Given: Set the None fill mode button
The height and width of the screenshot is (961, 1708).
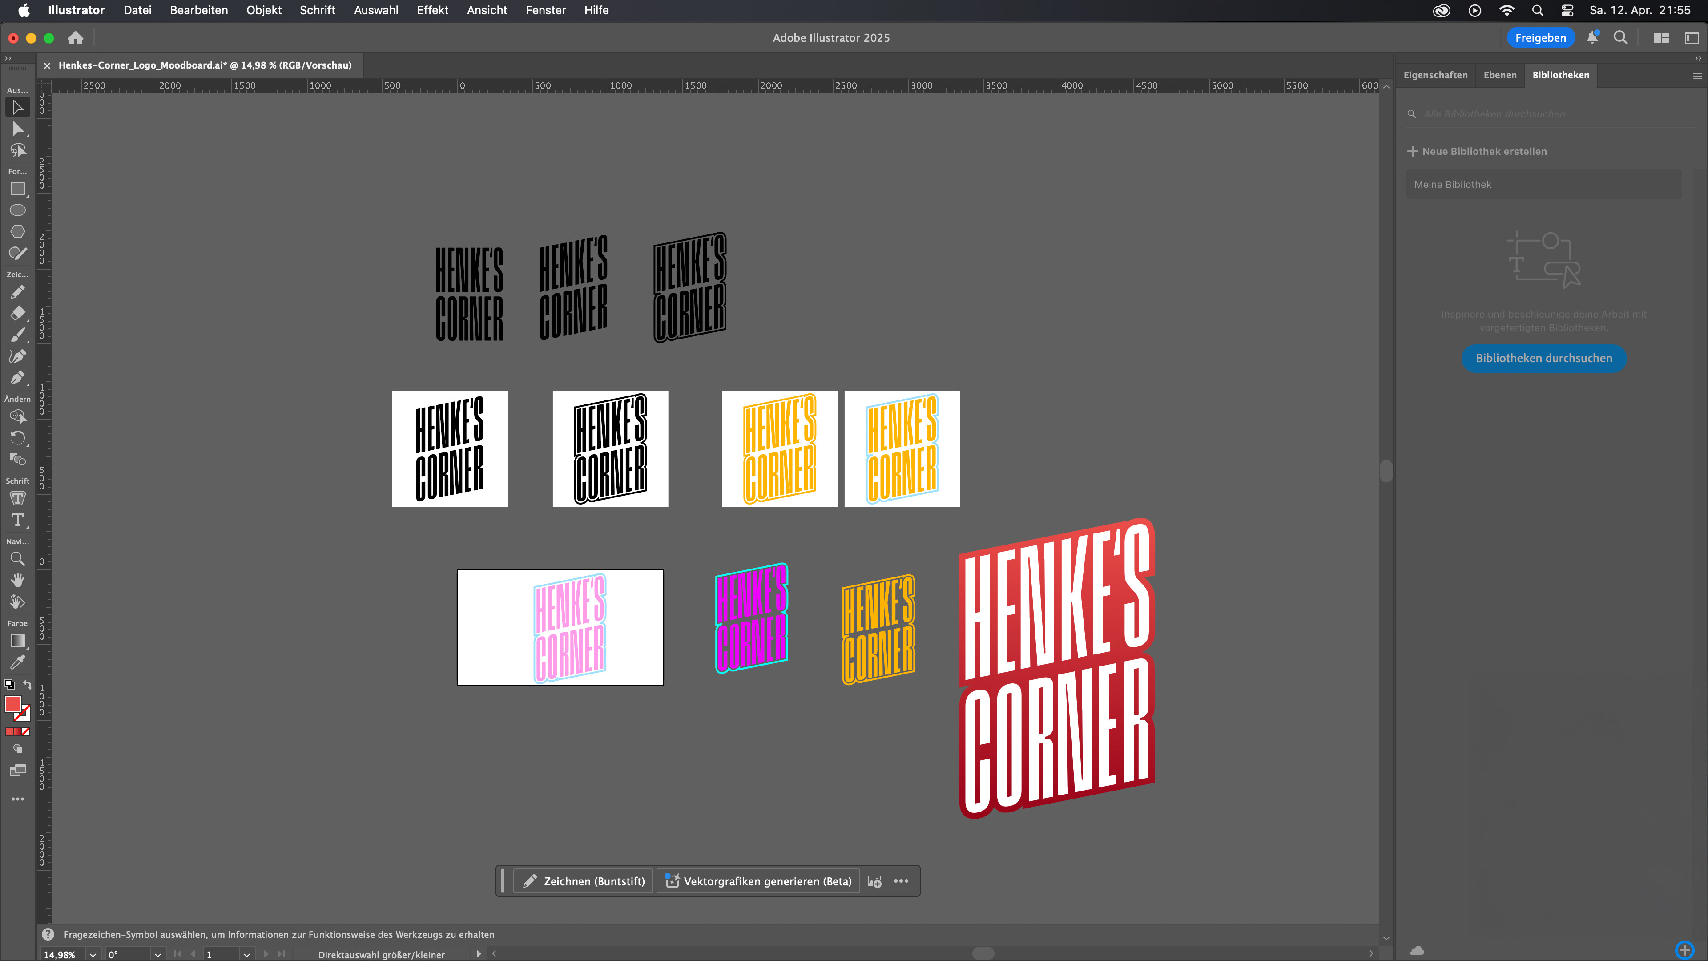Looking at the screenshot, I should [x=26, y=731].
